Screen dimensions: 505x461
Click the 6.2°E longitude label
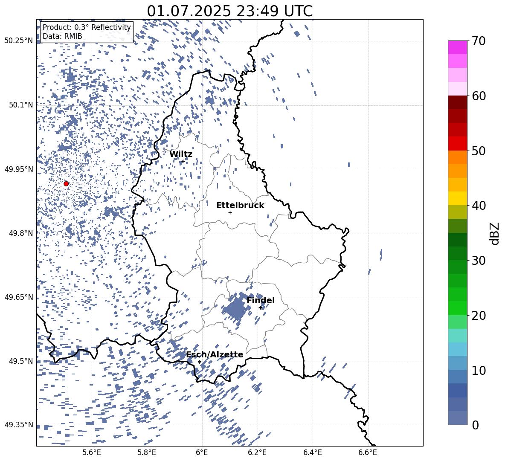pyautogui.click(x=257, y=452)
